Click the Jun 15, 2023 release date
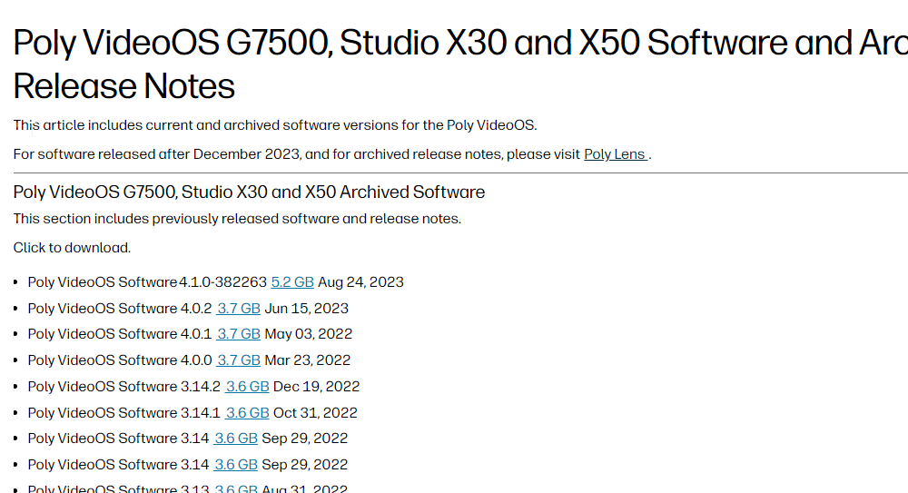908x493 pixels. [307, 309]
